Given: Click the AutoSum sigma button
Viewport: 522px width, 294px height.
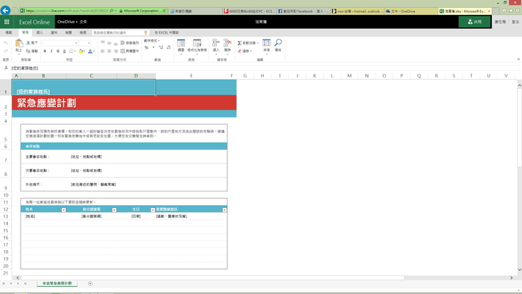Looking at the screenshot, I should [x=247, y=43].
